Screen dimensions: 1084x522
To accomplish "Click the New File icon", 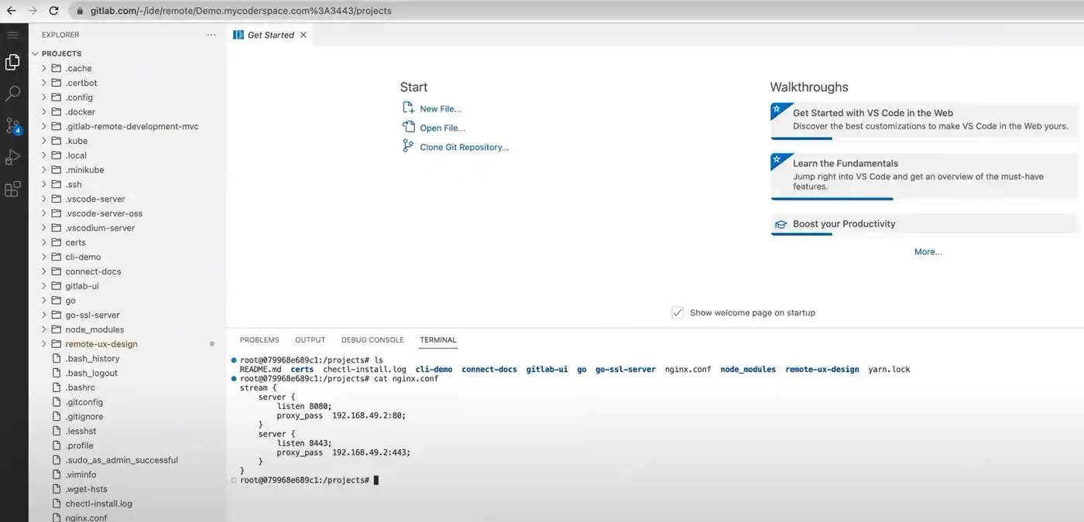I will click(408, 108).
